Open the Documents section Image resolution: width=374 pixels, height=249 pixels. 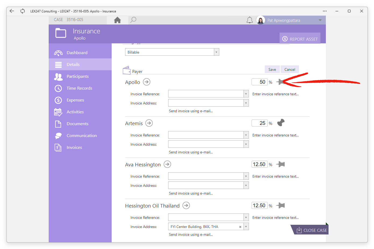click(x=80, y=124)
